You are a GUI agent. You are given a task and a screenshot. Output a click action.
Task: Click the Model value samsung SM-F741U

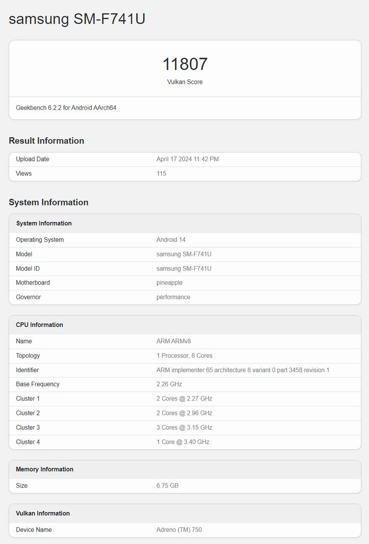point(184,254)
